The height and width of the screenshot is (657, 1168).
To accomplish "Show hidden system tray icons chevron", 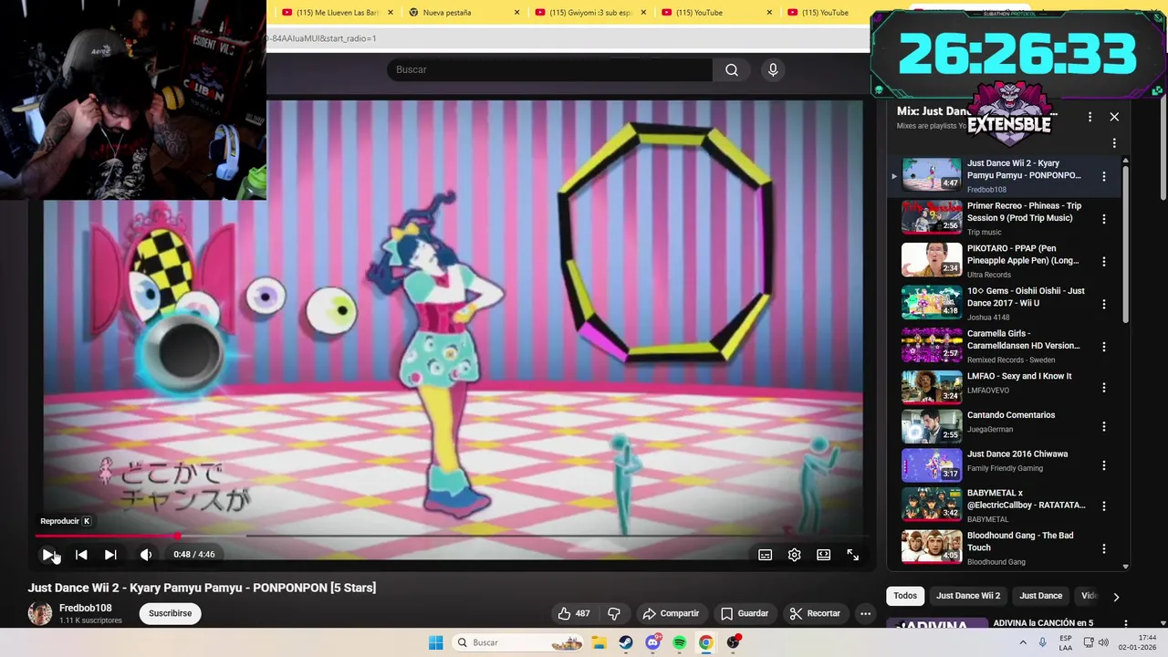I will point(1022,642).
